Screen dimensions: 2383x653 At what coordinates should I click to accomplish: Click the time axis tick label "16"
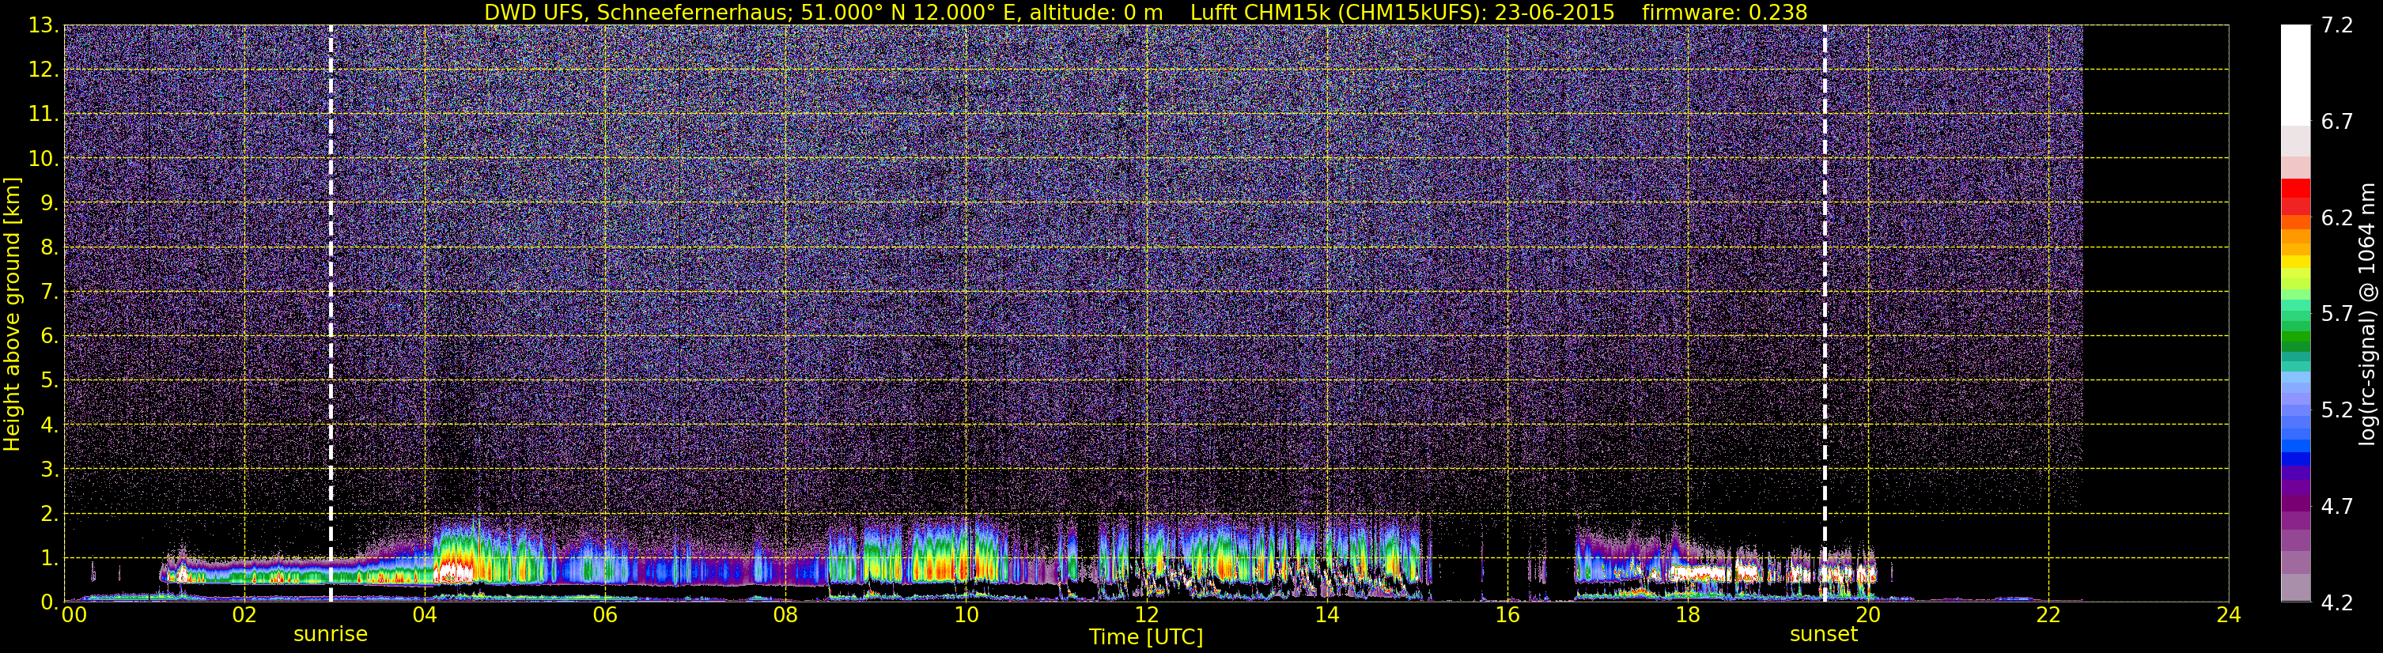point(1507,615)
